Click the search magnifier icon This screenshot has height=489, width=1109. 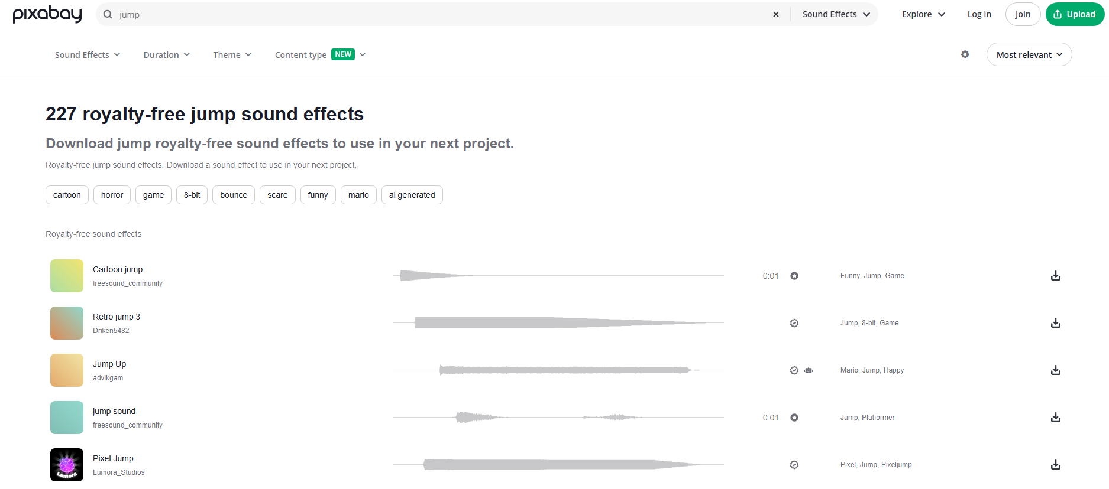pyautogui.click(x=108, y=14)
